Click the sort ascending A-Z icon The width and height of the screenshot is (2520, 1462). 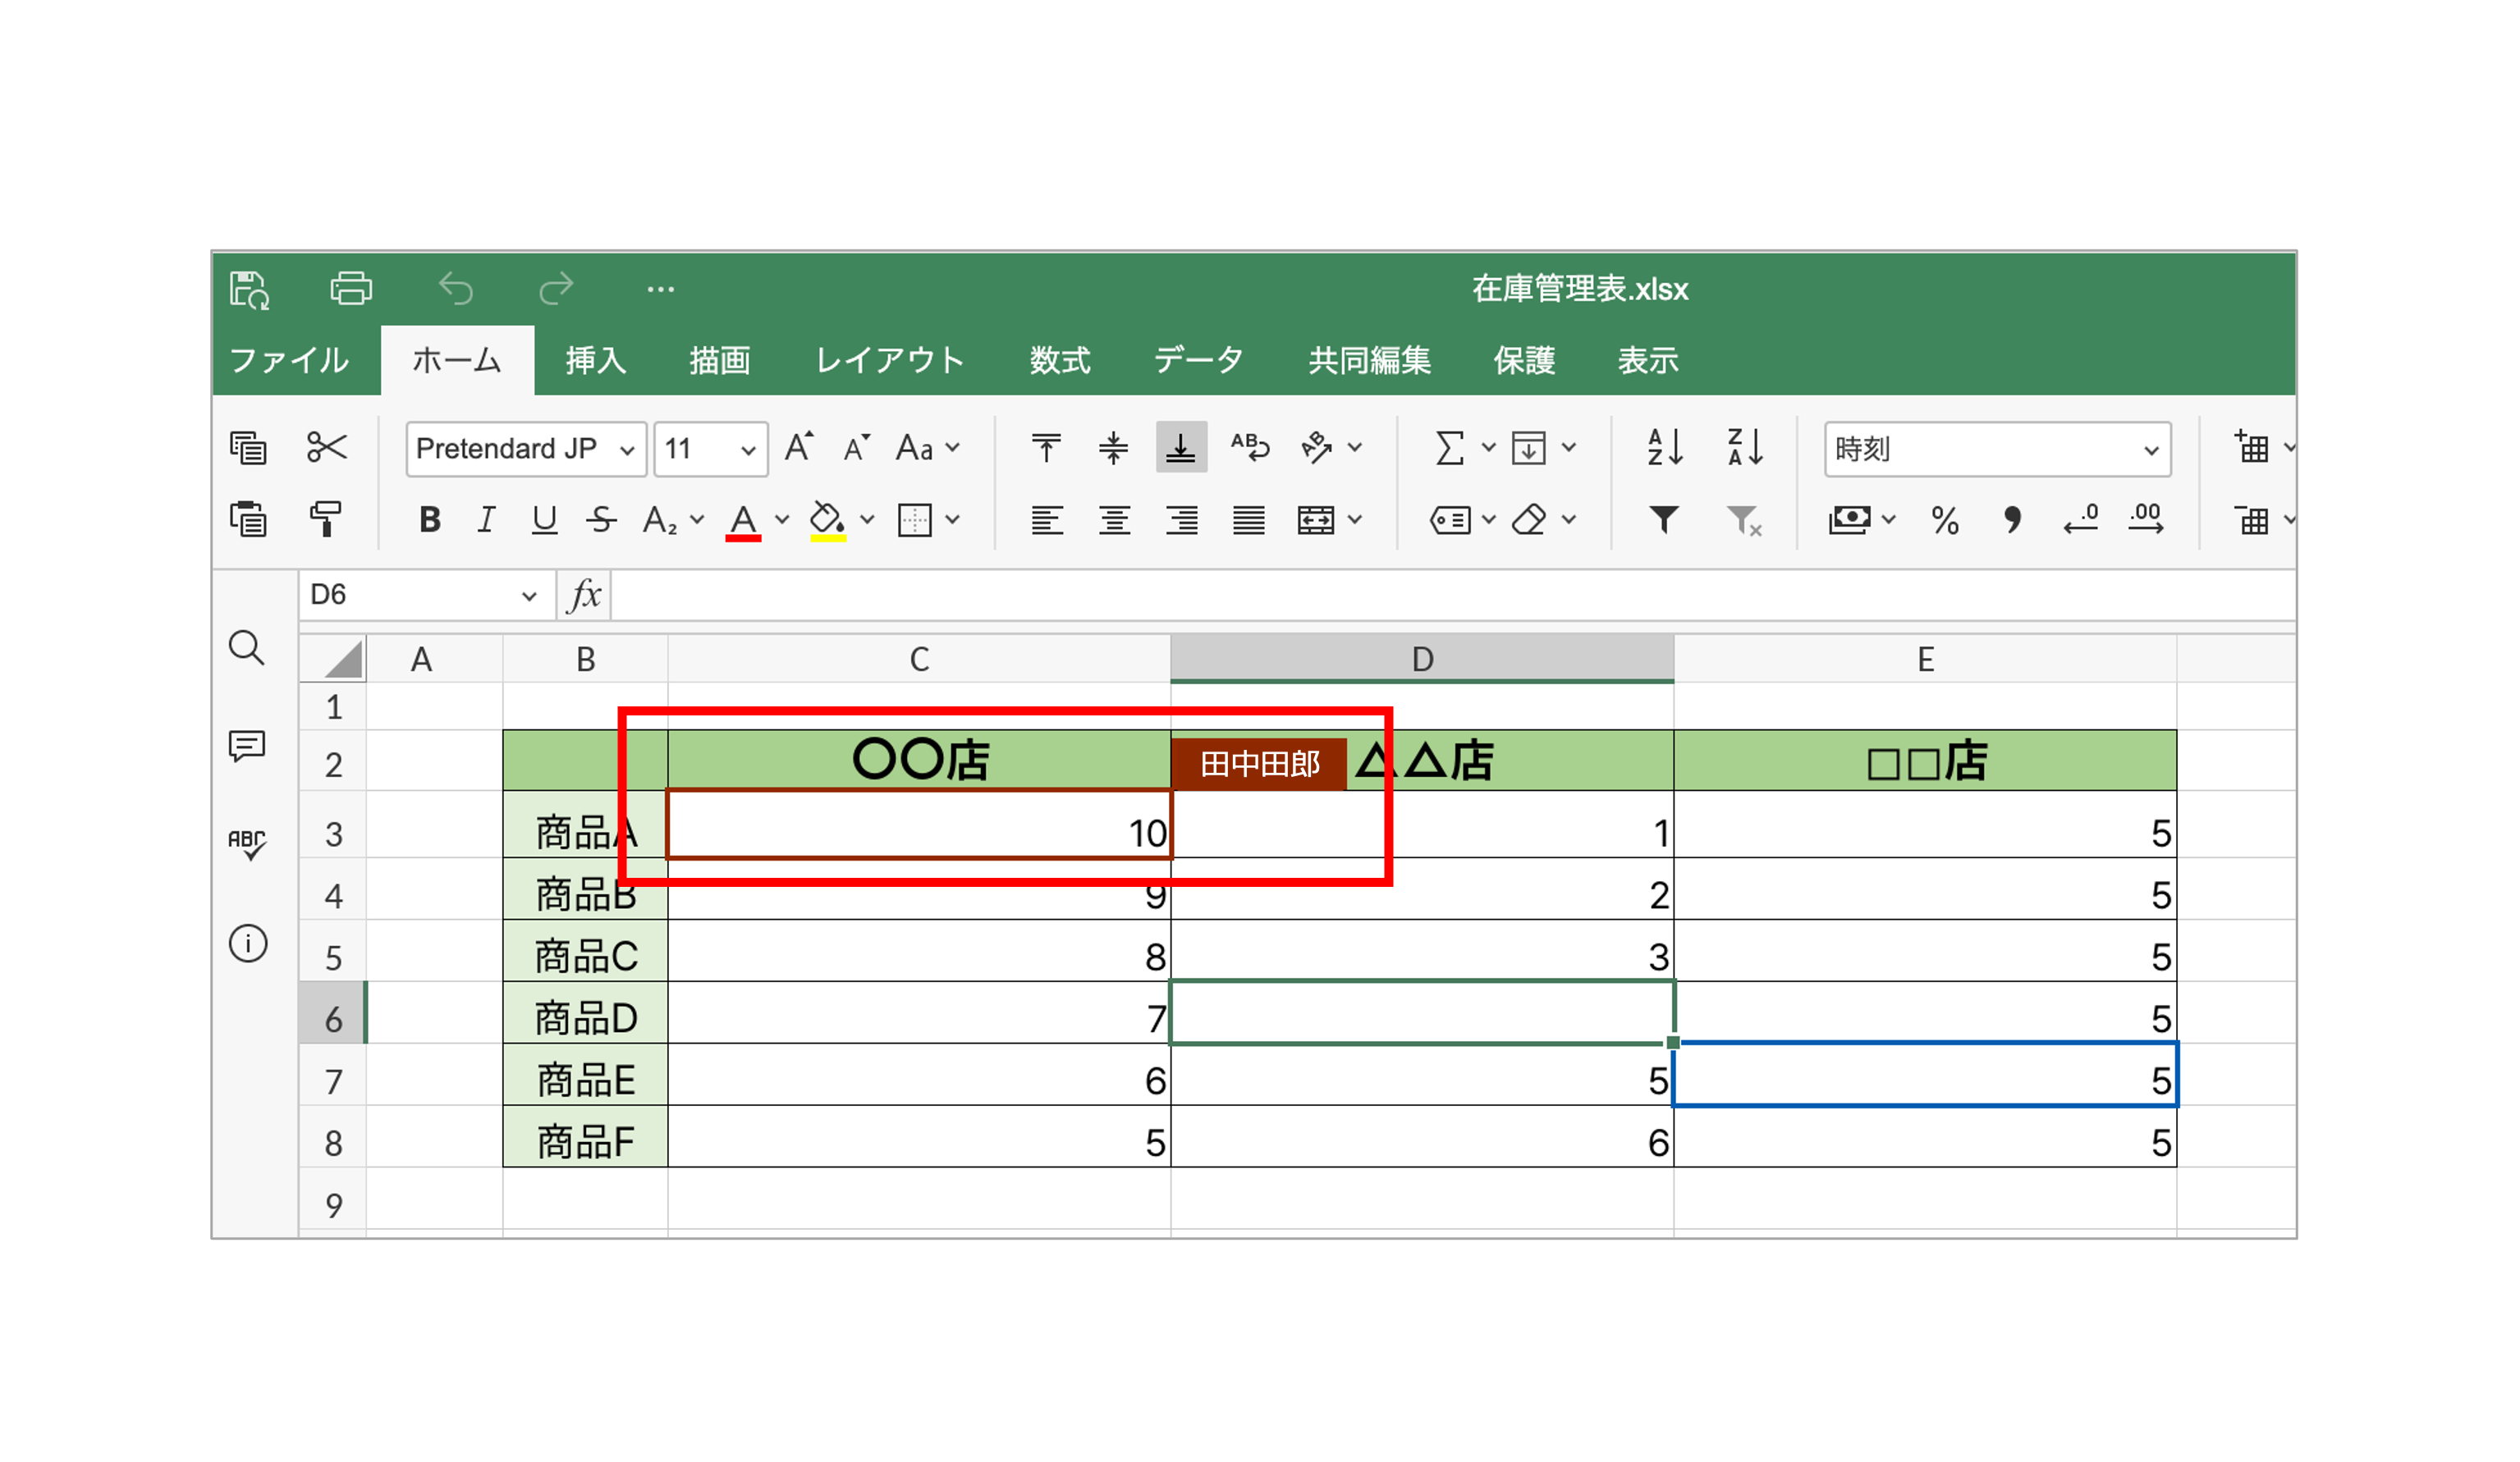(1664, 448)
